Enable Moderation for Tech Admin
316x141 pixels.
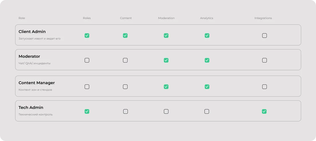tap(166, 111)
